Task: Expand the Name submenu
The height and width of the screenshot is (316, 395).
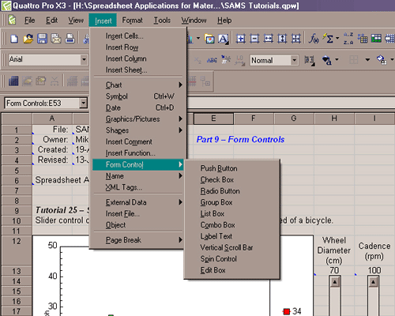Action: [137, 175]
